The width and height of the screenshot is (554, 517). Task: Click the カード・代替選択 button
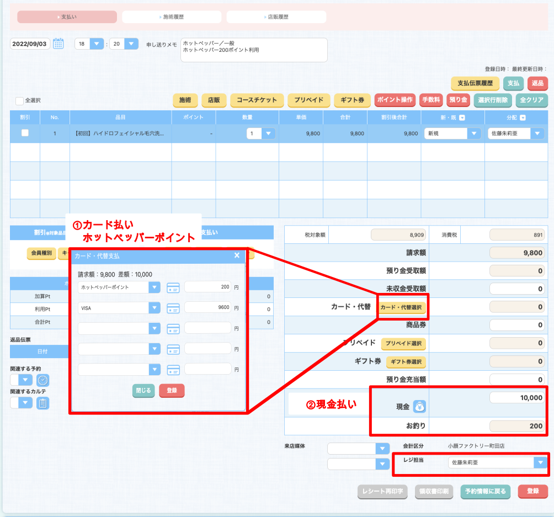(402, 307)
